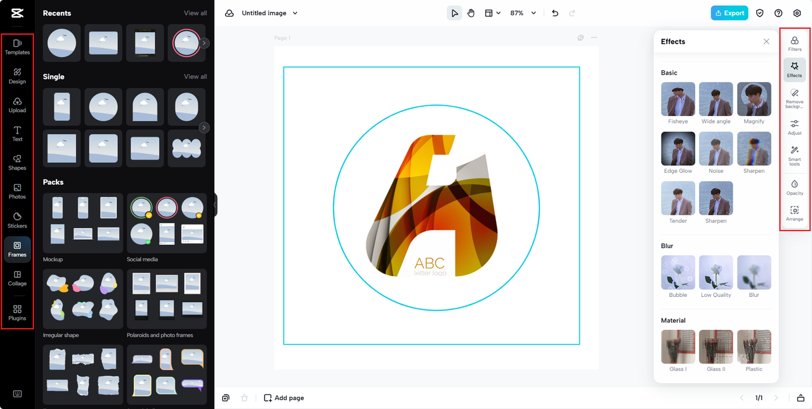View all Recents frames
Screen dimensions: 812x409
click(x=195, y=13)
